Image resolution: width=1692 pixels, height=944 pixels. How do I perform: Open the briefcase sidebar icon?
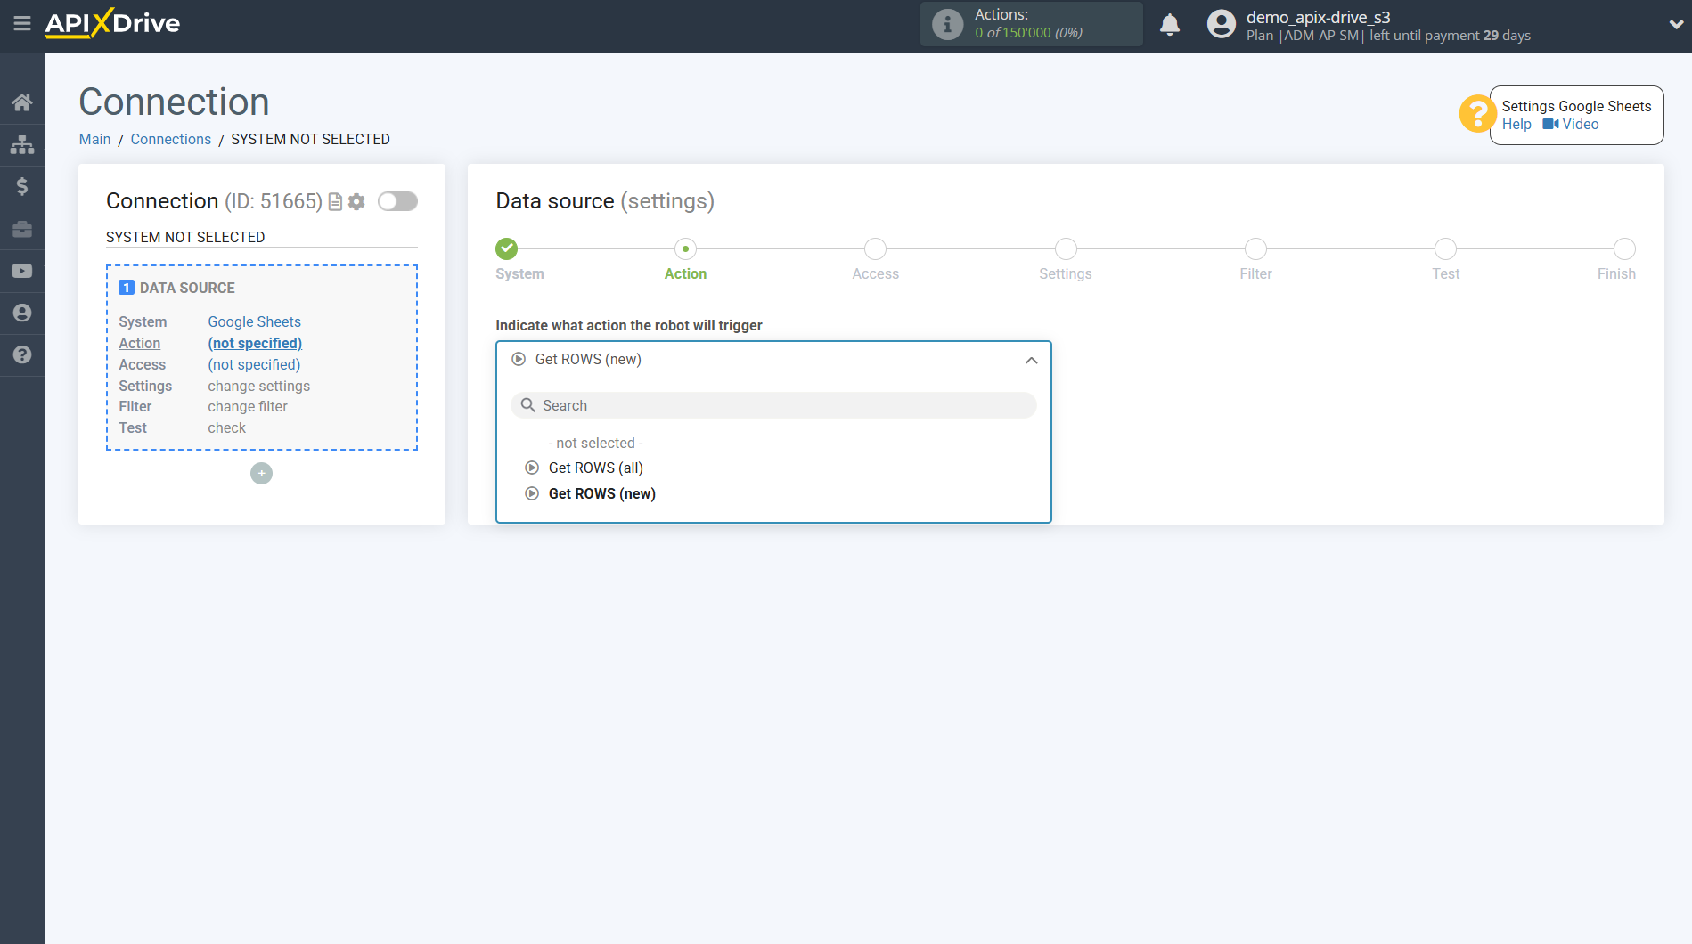click(22, 229)
